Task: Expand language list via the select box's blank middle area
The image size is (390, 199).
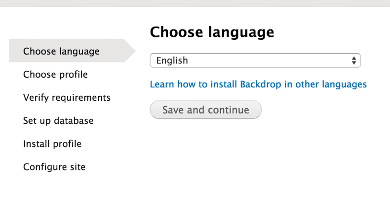Action: pyautogui.click(x=269, y=60)
